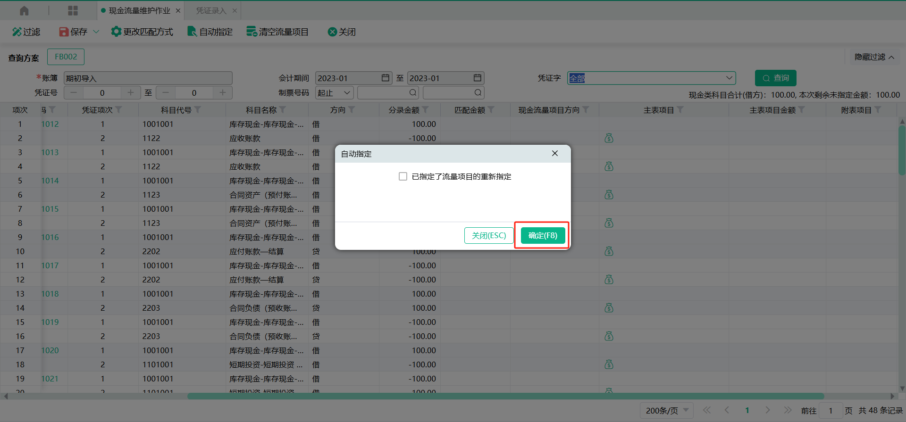Filter the 凭证项次 column

pyautogui.click(x=119, y=110)
